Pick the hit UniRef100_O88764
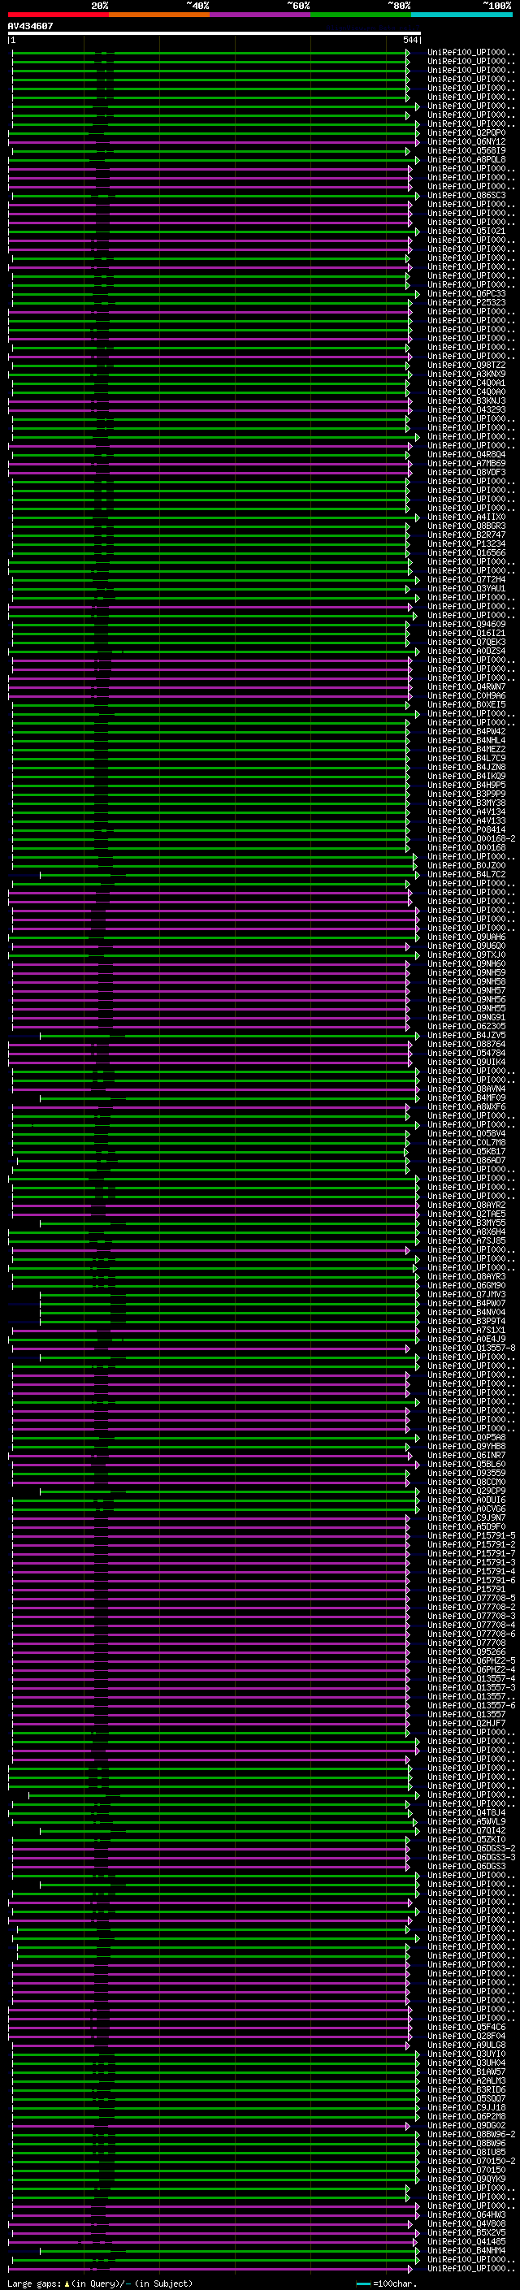The width and height of the screenshot is (520, 2290). tap(466, 1045)
